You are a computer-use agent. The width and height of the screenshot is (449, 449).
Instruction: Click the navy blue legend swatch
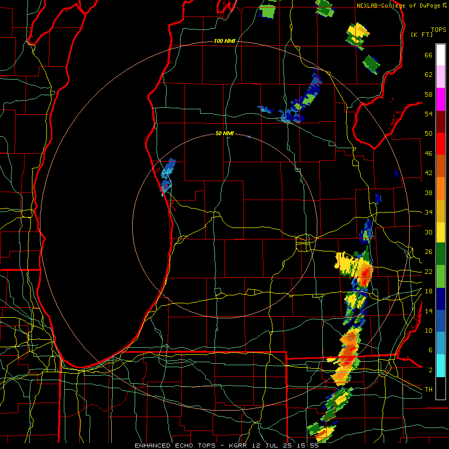click(x=441, y=299)
